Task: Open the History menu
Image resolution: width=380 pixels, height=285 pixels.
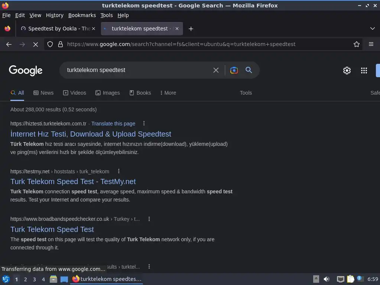Action: [x=55, y=15]
